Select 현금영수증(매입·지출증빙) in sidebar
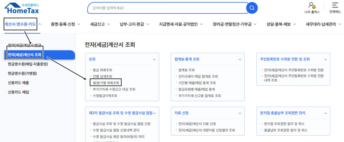The height and width of the screenshot is (142, 344). [x=28, y=64]
